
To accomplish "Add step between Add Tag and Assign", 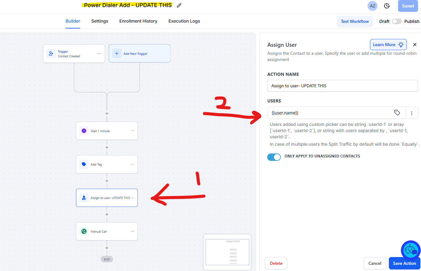I will click(x=107, y=181).
